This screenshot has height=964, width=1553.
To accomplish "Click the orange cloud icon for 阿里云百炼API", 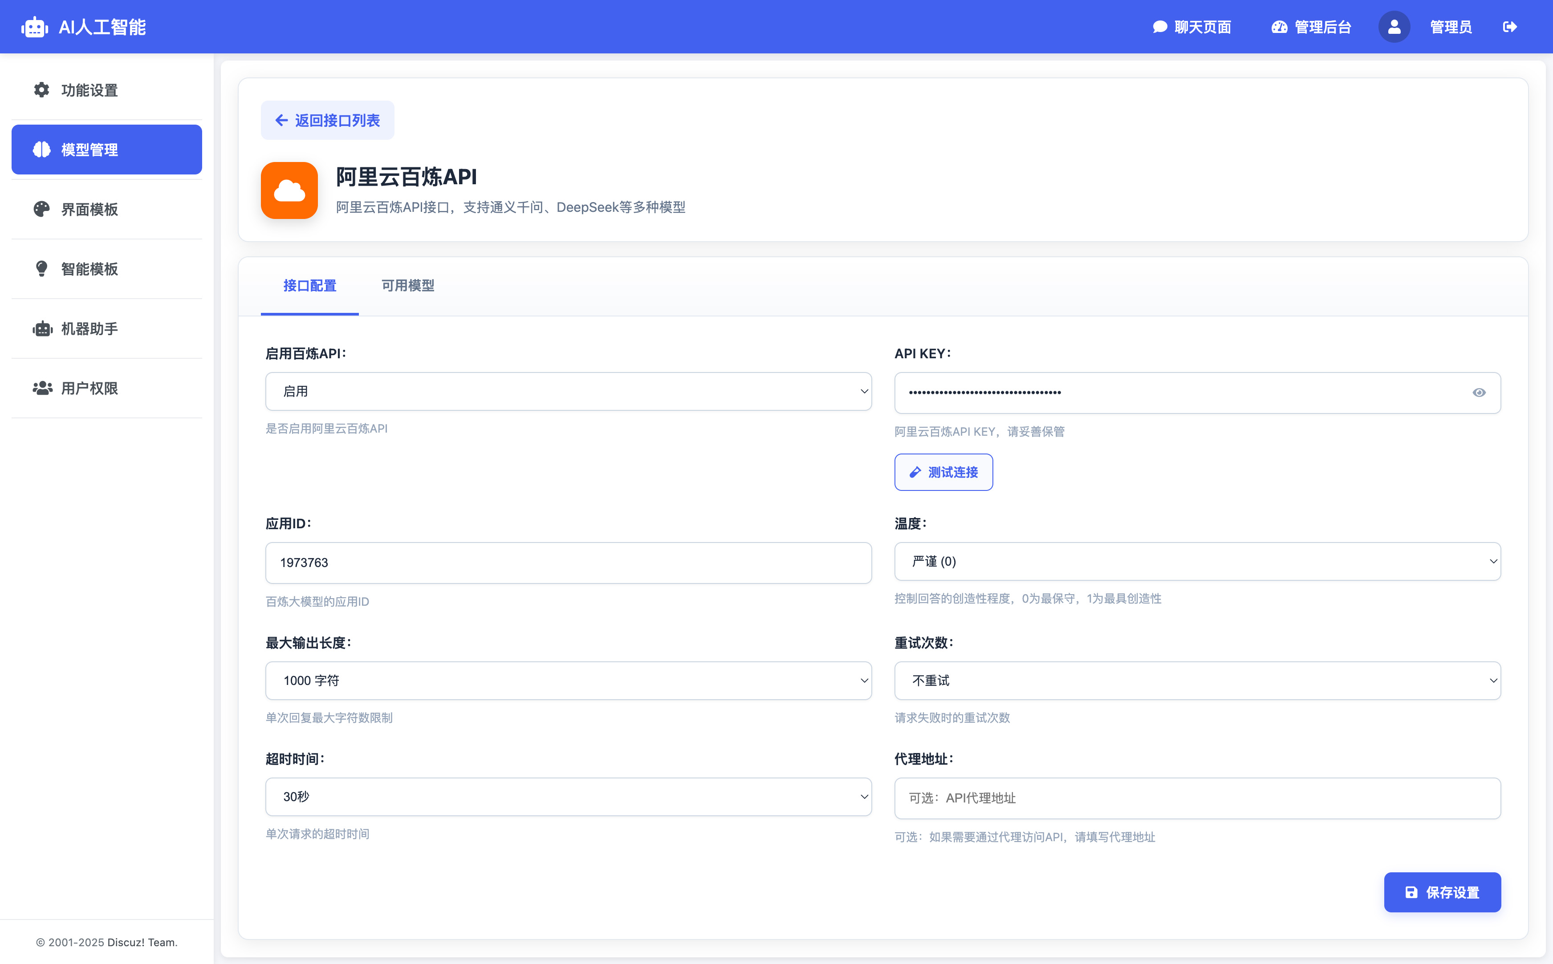I will click(289, 190).
